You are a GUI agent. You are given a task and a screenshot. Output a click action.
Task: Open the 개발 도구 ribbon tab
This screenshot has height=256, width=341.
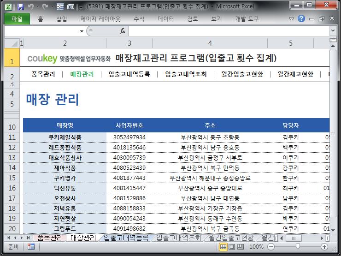click(247, 19)
